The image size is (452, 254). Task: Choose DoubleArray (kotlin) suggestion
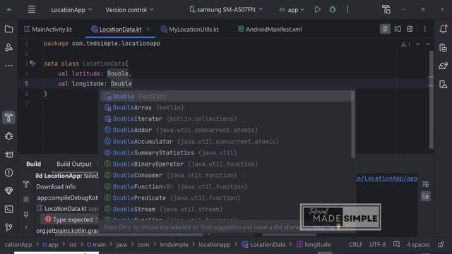226,107
